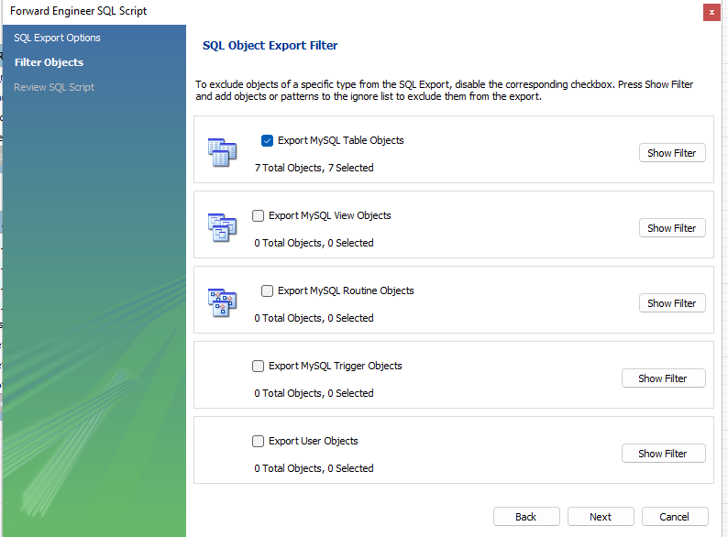
Task: Click User Objects '0 Total Objects, 0 Selected' text
Action: [314, 468]
